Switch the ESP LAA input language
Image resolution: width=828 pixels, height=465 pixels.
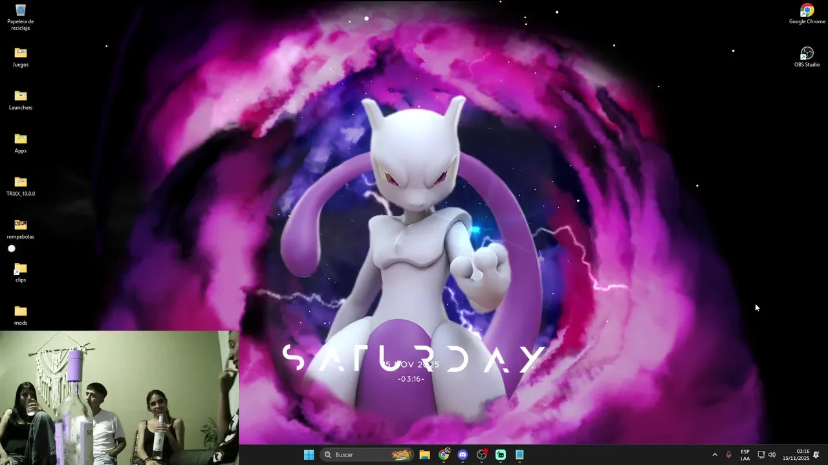[745, 455]
